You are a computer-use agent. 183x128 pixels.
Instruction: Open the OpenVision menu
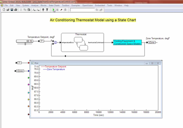coord(87,5)
